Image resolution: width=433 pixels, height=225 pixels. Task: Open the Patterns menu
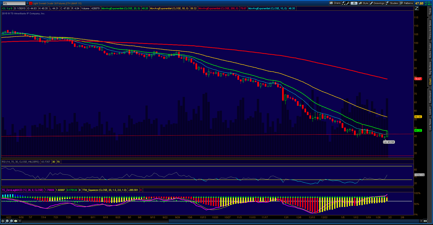point(406,3)
